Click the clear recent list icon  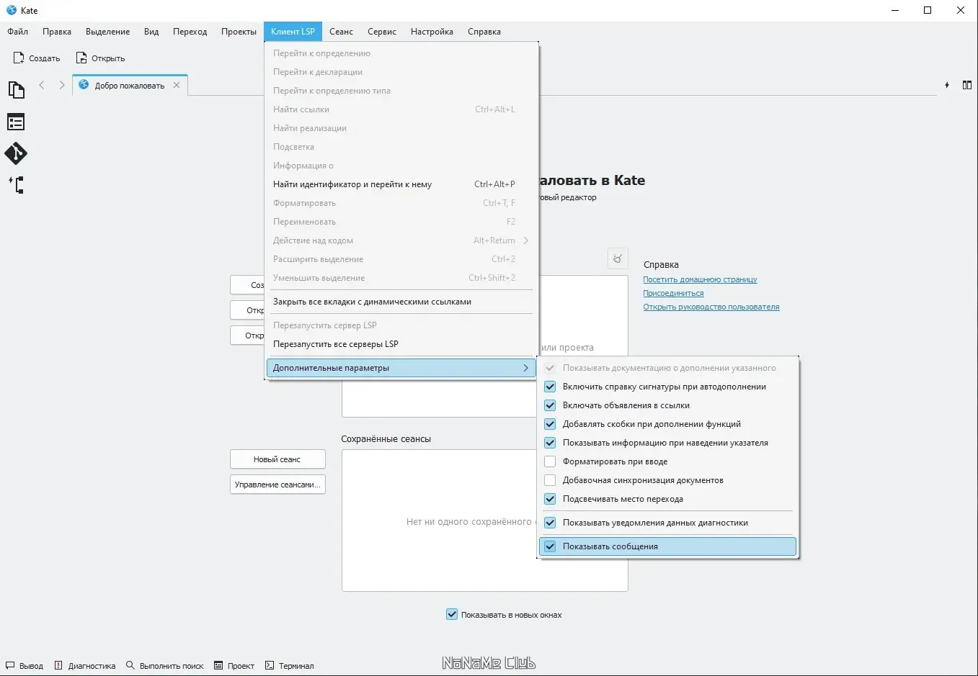618,258
